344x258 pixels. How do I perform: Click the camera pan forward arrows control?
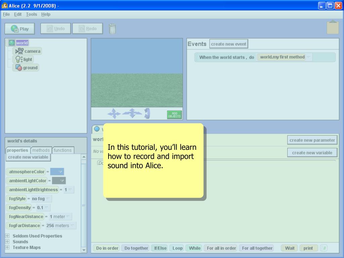click(x=132, y=113)
